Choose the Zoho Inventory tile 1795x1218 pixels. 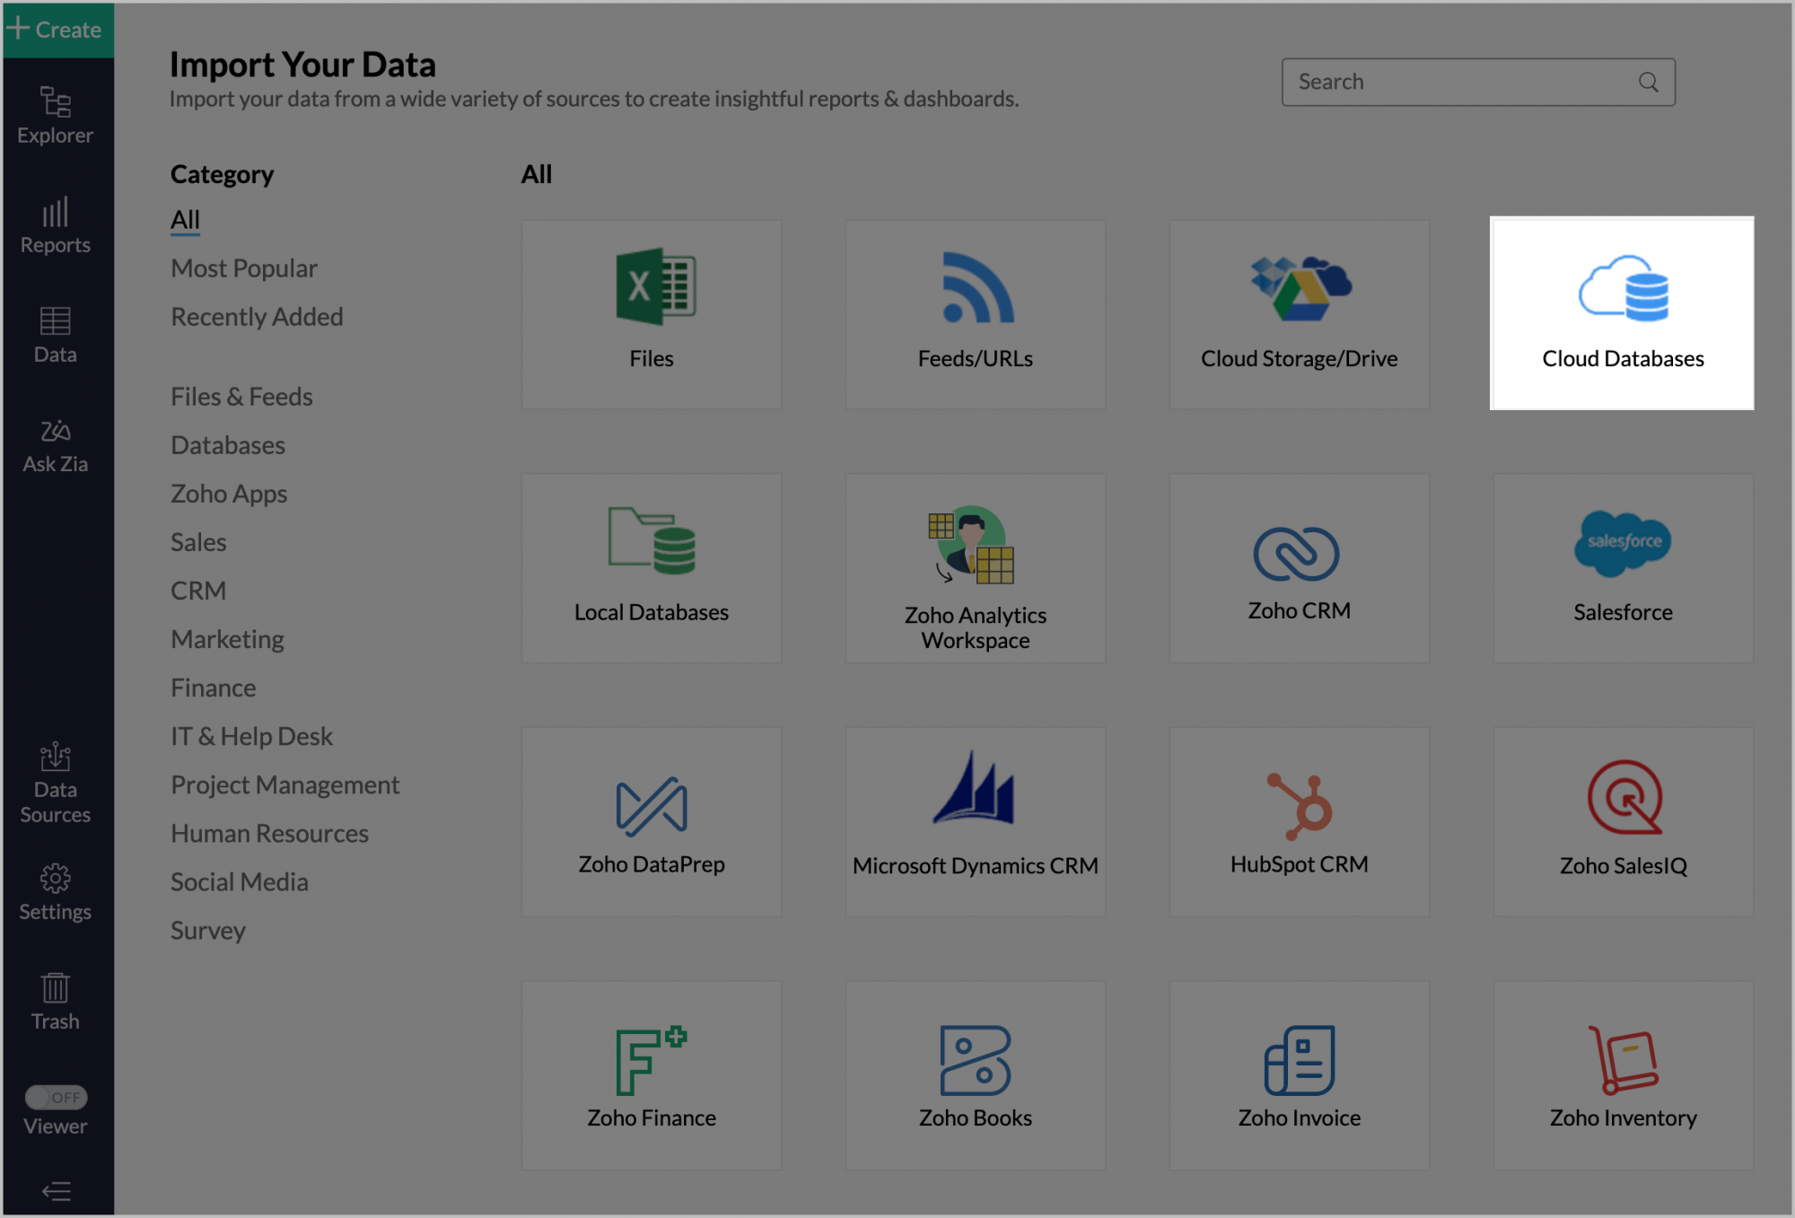pos(1624,1075)
